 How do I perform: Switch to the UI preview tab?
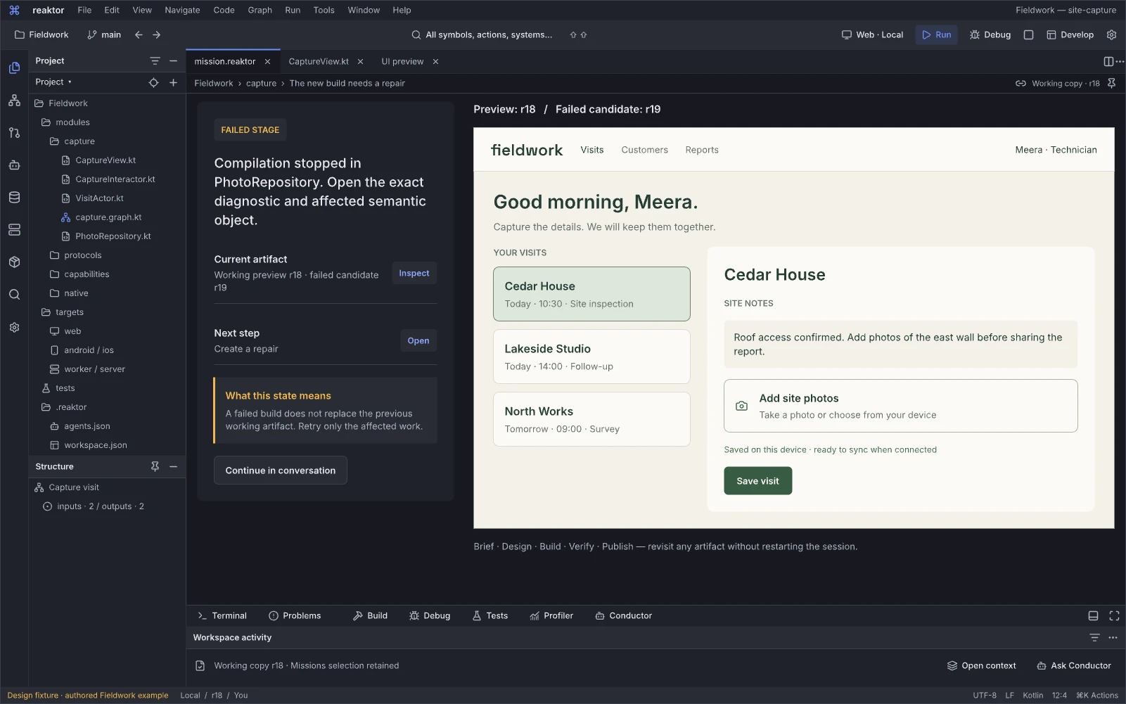[x=402, y=61]
